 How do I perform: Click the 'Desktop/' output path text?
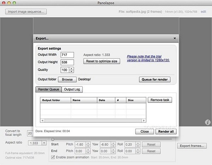click(84, 79)
